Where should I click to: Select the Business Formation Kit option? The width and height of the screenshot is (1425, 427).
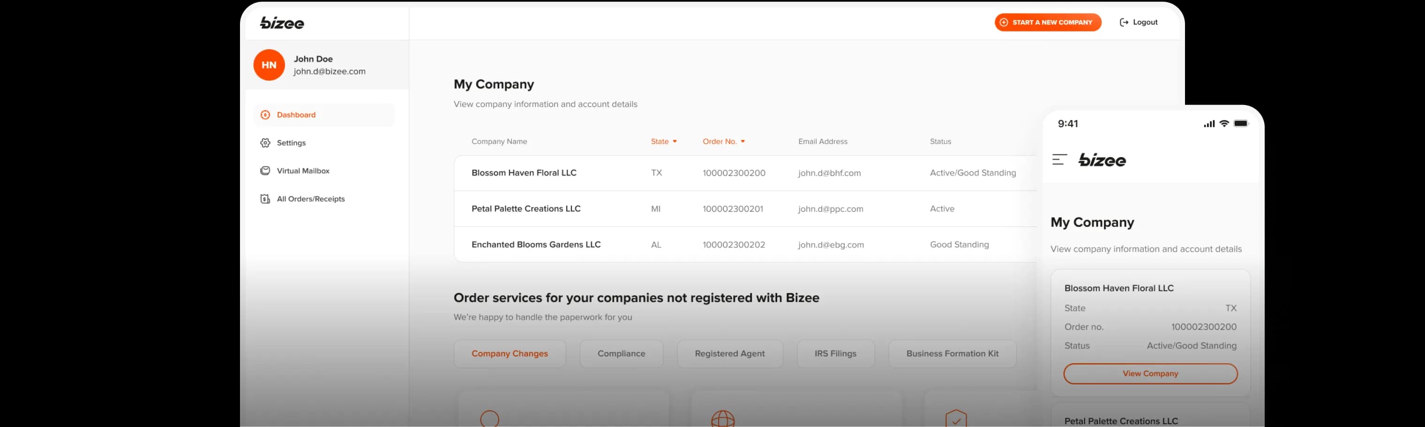pyautogui.click(x=952, y=353)
